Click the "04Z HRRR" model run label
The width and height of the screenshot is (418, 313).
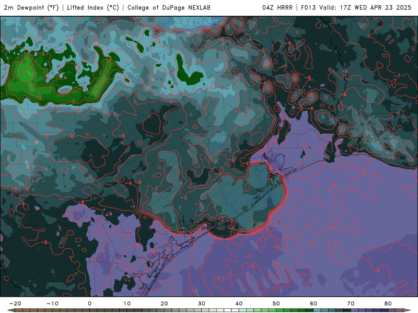277,7
